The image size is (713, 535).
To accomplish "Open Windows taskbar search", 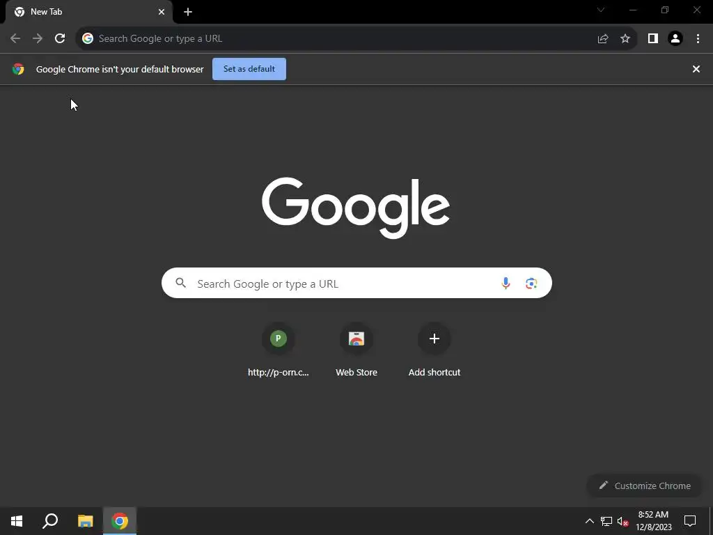I will pyautogui.click(x=50, y=521).
